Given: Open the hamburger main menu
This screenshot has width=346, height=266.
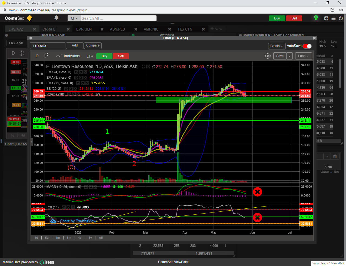Looking at the screenshot, I should pos(334,18).
